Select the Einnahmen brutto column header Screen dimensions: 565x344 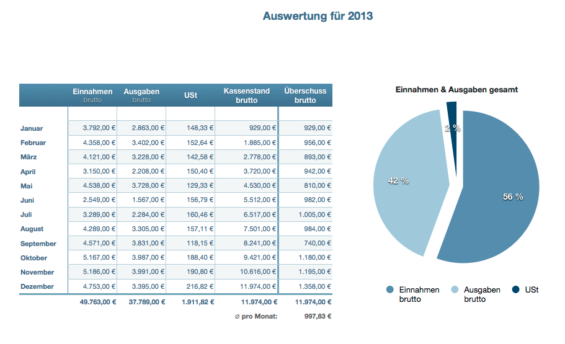pyautogui.click(x=92, y=95)
